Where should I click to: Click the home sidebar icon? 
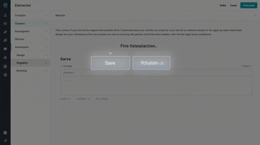point(5,75)
